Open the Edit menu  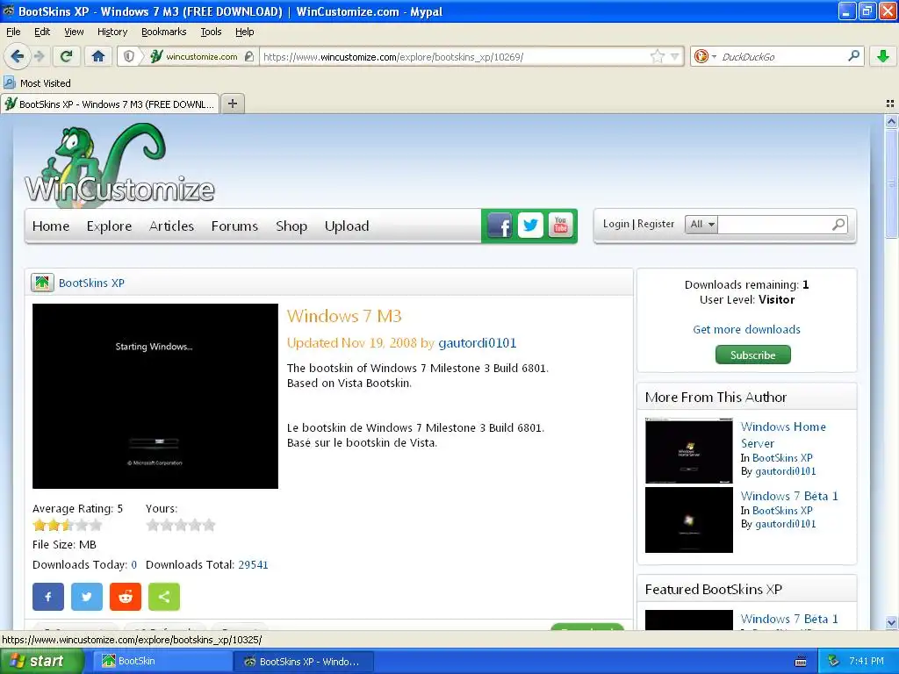tap(42, 32)
